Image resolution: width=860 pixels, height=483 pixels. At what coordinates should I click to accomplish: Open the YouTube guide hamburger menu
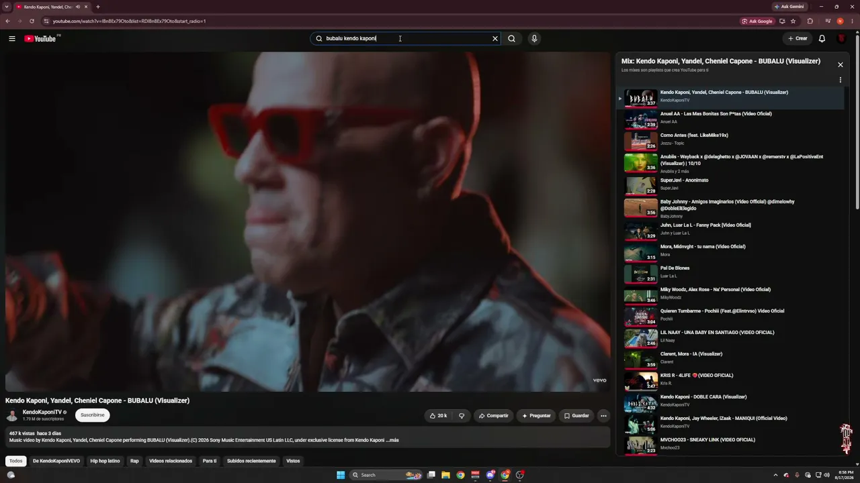click(x=12, y=38)
